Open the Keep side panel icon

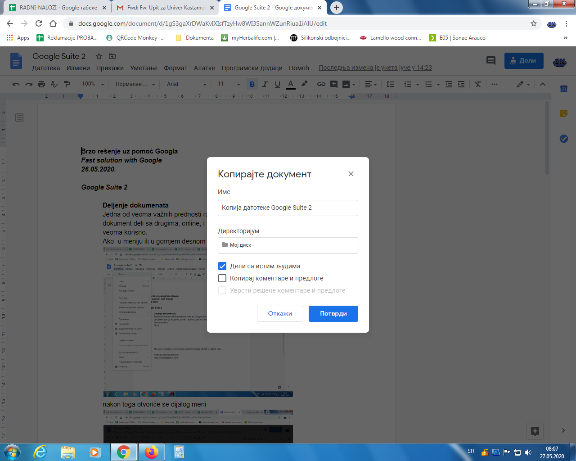pyautogui.click(x=564, y=113)
